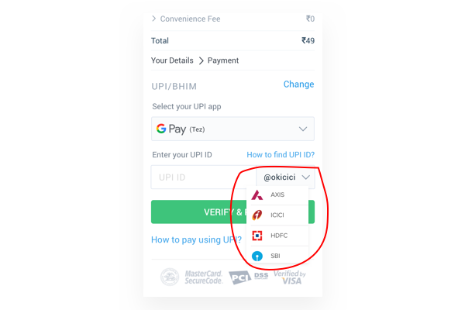Click the HDFC bank logo icon
This screenshot has width=465, height=310.
tap(257, 236)
